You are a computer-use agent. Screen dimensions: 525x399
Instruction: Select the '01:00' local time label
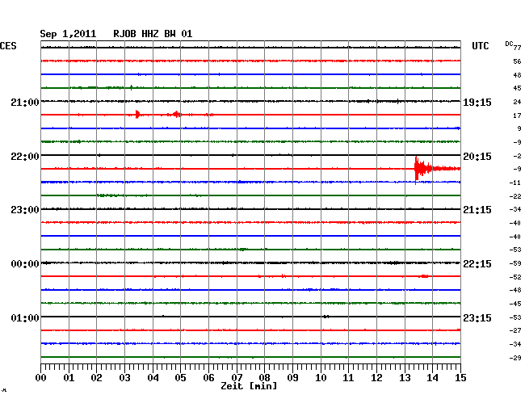coord(25,317)
